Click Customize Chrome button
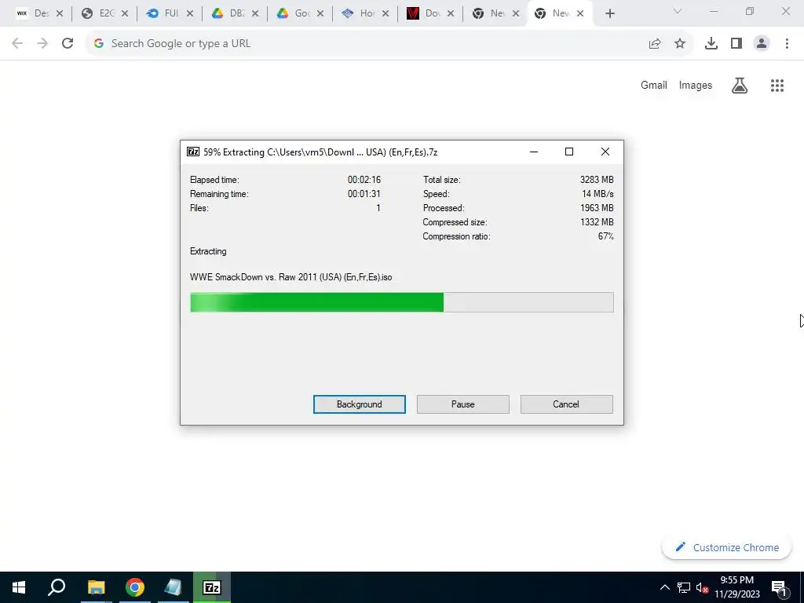Image resolution: width=804 pixels, height=603 pixels. [x=727, y=547]
